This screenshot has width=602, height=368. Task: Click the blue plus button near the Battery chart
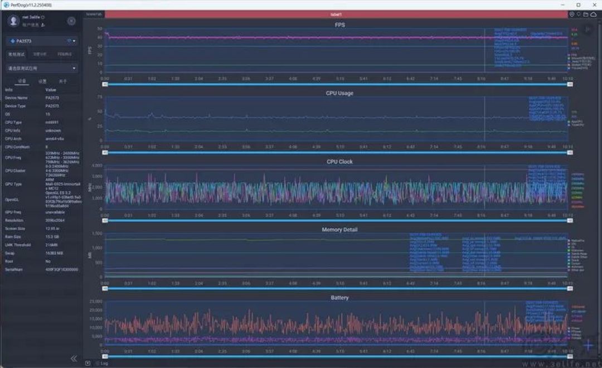pos(588,345)
